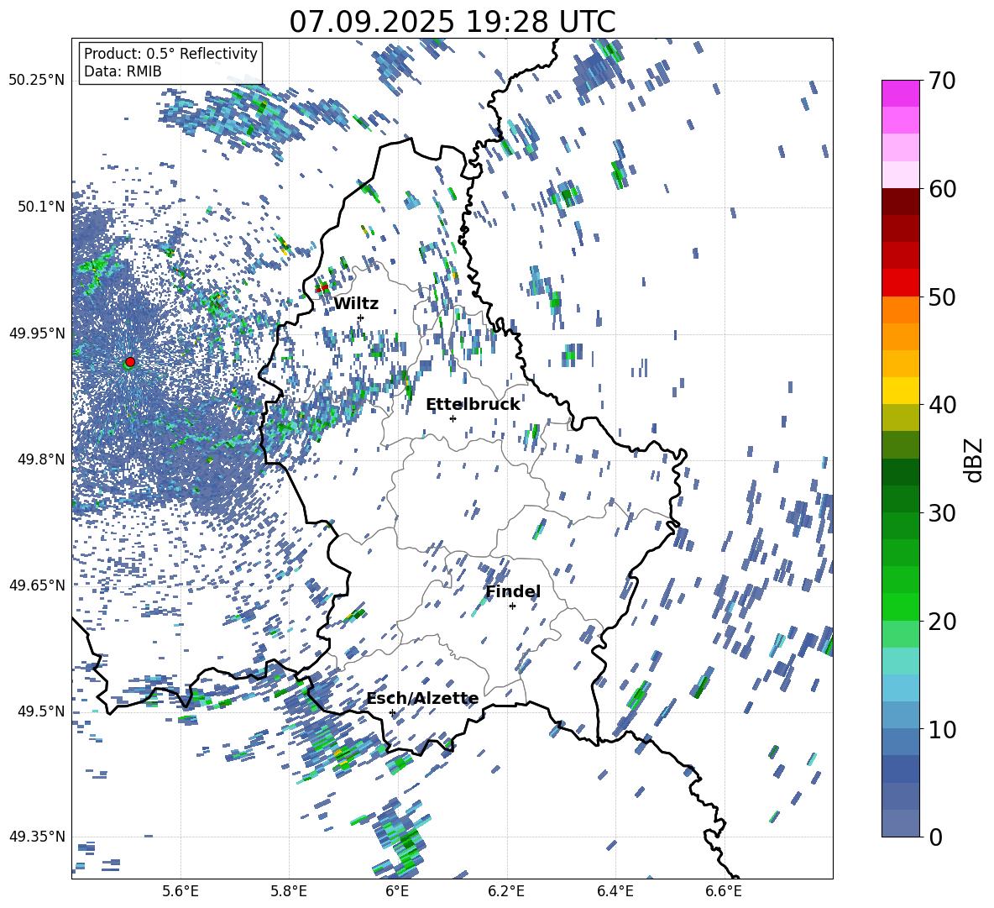Click the latitude label 49.8°N

pyautogui.click(x=41, y=459)
